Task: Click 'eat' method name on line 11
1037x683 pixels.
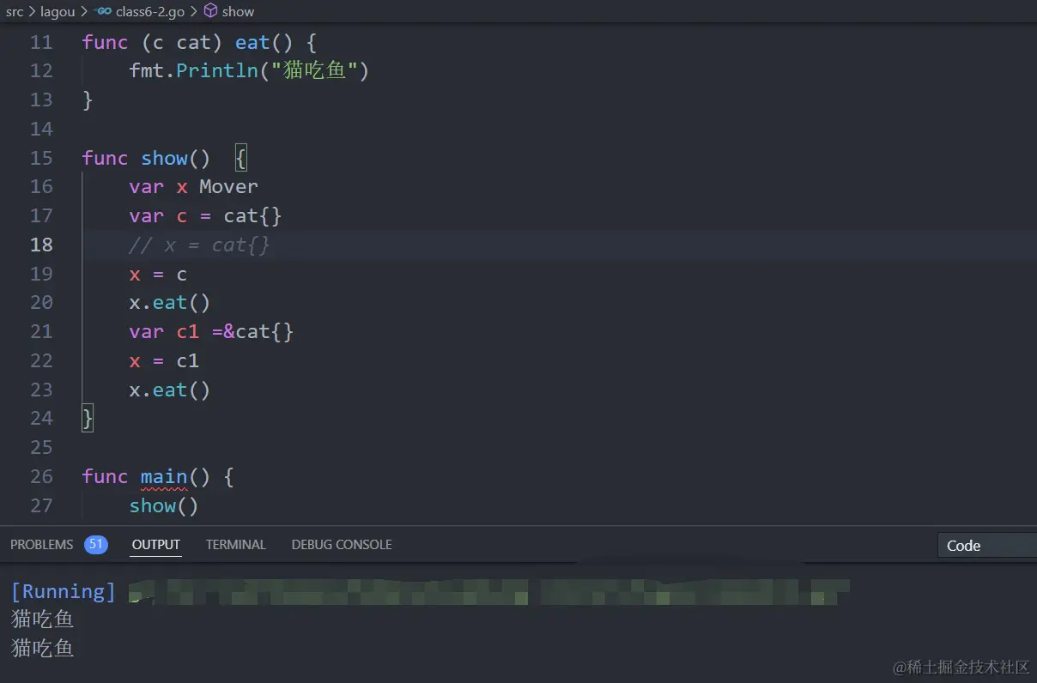Action: (x=252, y=42)
